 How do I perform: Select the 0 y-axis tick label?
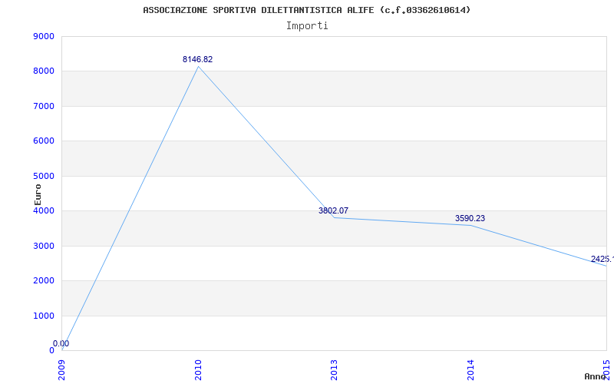coord(51,351)
